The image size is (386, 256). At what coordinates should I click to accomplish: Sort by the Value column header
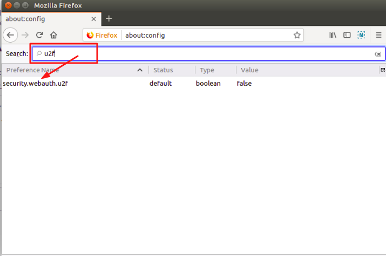click(307, 70)
